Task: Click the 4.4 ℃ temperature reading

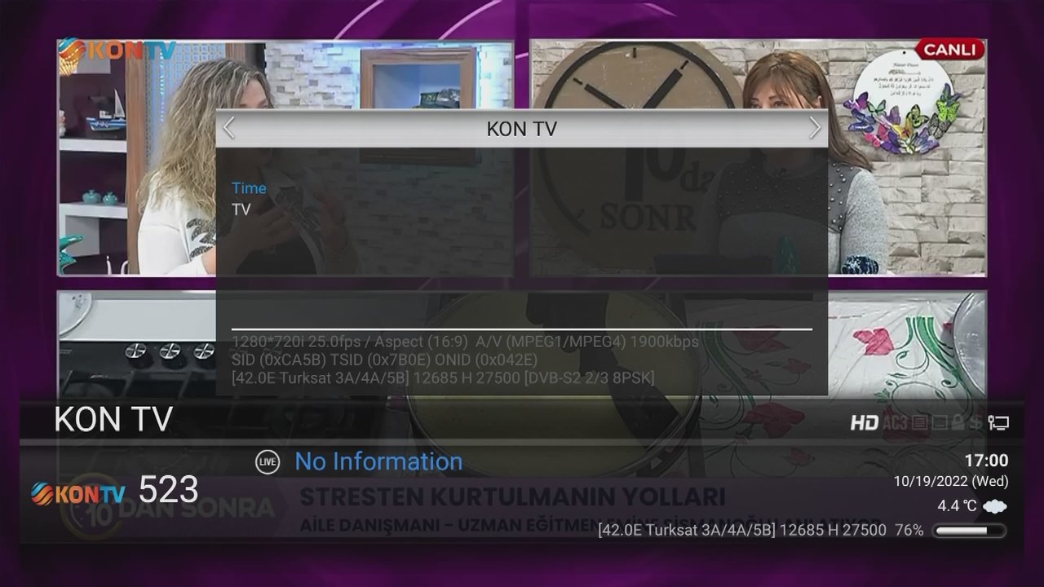Action: point(957,506)
